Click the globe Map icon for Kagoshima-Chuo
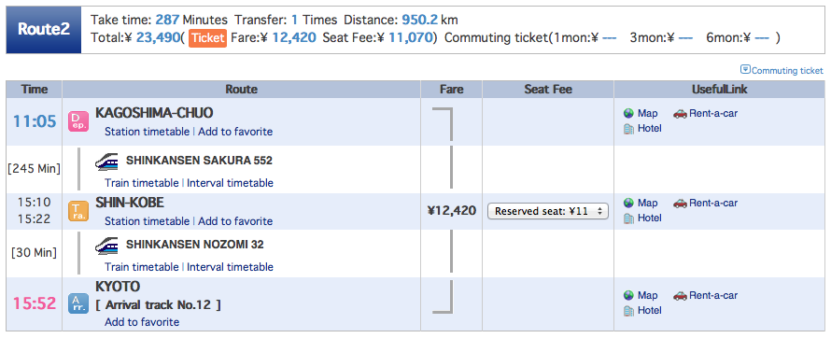The image size is (831, 338). pyautogui.click(x=629, y=113)
